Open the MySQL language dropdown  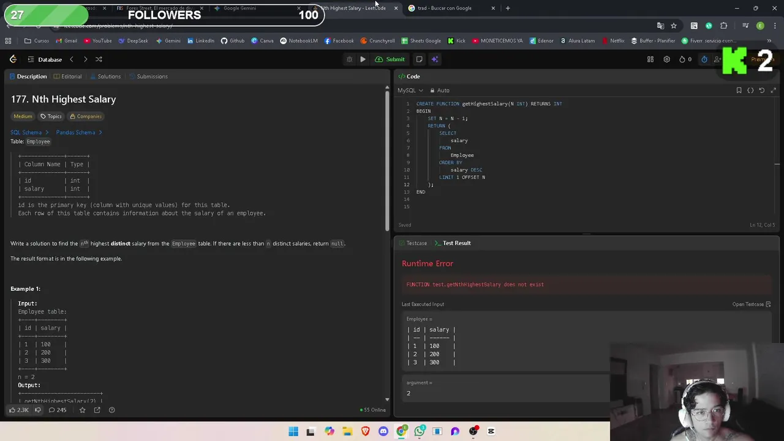pyautogui.click(x=410, y=90)
